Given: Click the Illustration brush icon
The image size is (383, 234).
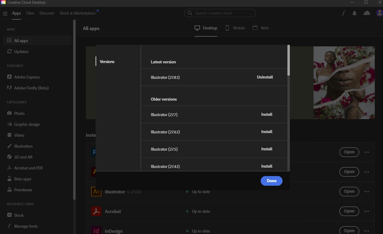Looking at the screenshot, I should (x=9, y=146).
